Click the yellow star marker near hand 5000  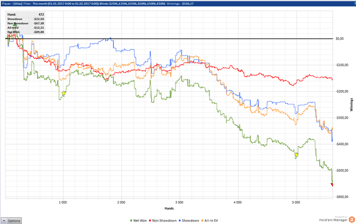296,155
